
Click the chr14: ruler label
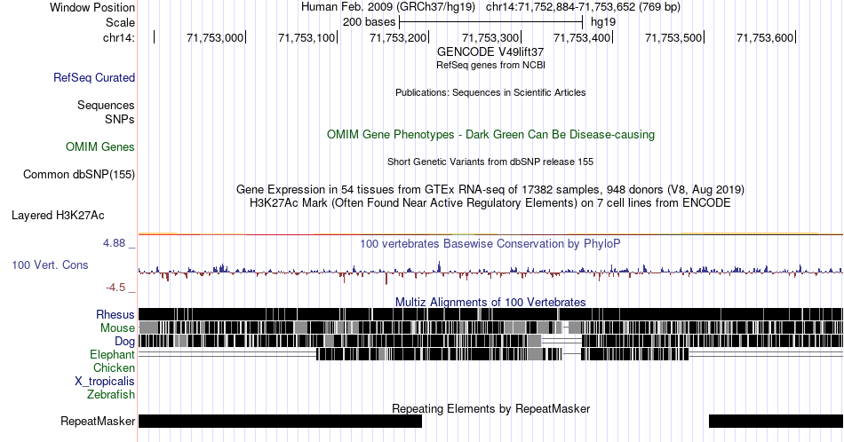(119, 37)
